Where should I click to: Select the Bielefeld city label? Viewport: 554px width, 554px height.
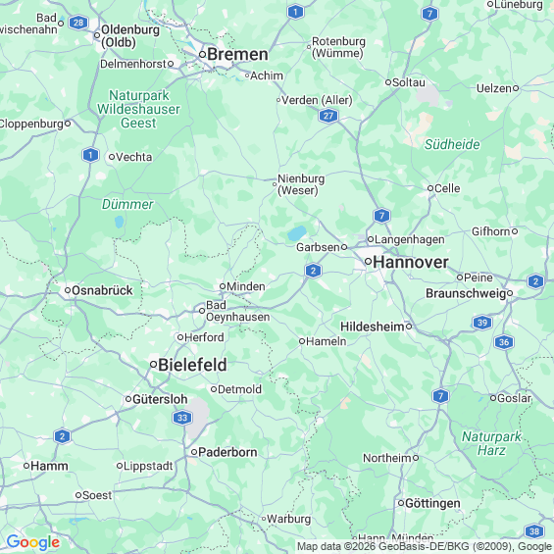(x=192, y=365)
